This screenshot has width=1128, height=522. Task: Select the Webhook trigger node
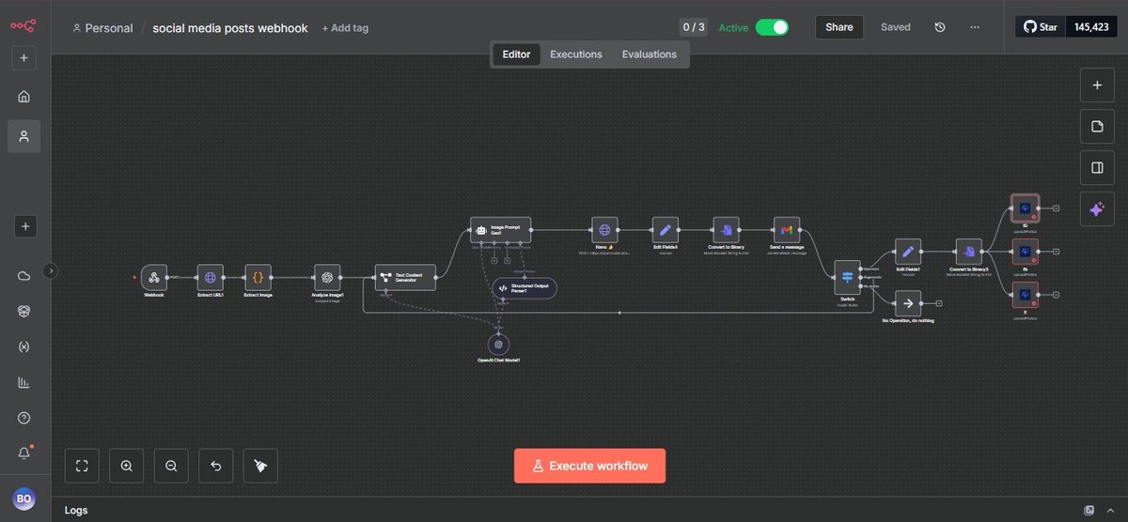(x=154, y=277)
